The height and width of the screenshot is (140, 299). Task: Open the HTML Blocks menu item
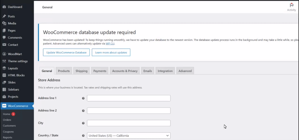coord(17,75)
